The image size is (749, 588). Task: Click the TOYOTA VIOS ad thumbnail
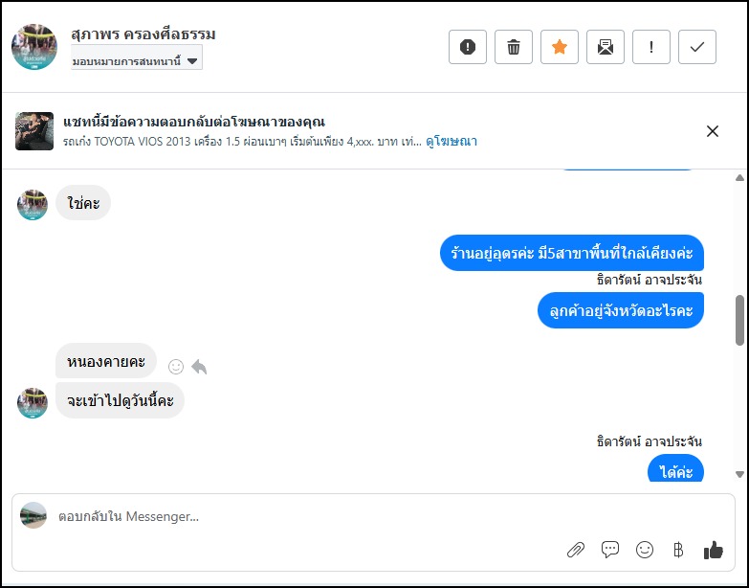coord(34,131)
